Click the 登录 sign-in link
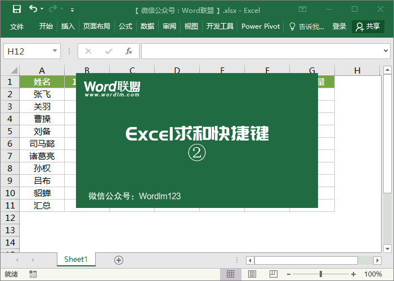The image size is (394, 281). (x=339, y=26)
